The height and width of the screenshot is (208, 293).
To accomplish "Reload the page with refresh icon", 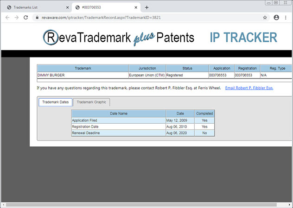I will coord(27,18).
